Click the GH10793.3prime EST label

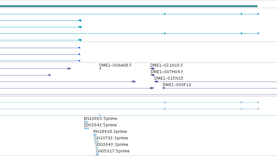(x=111, y=138)
